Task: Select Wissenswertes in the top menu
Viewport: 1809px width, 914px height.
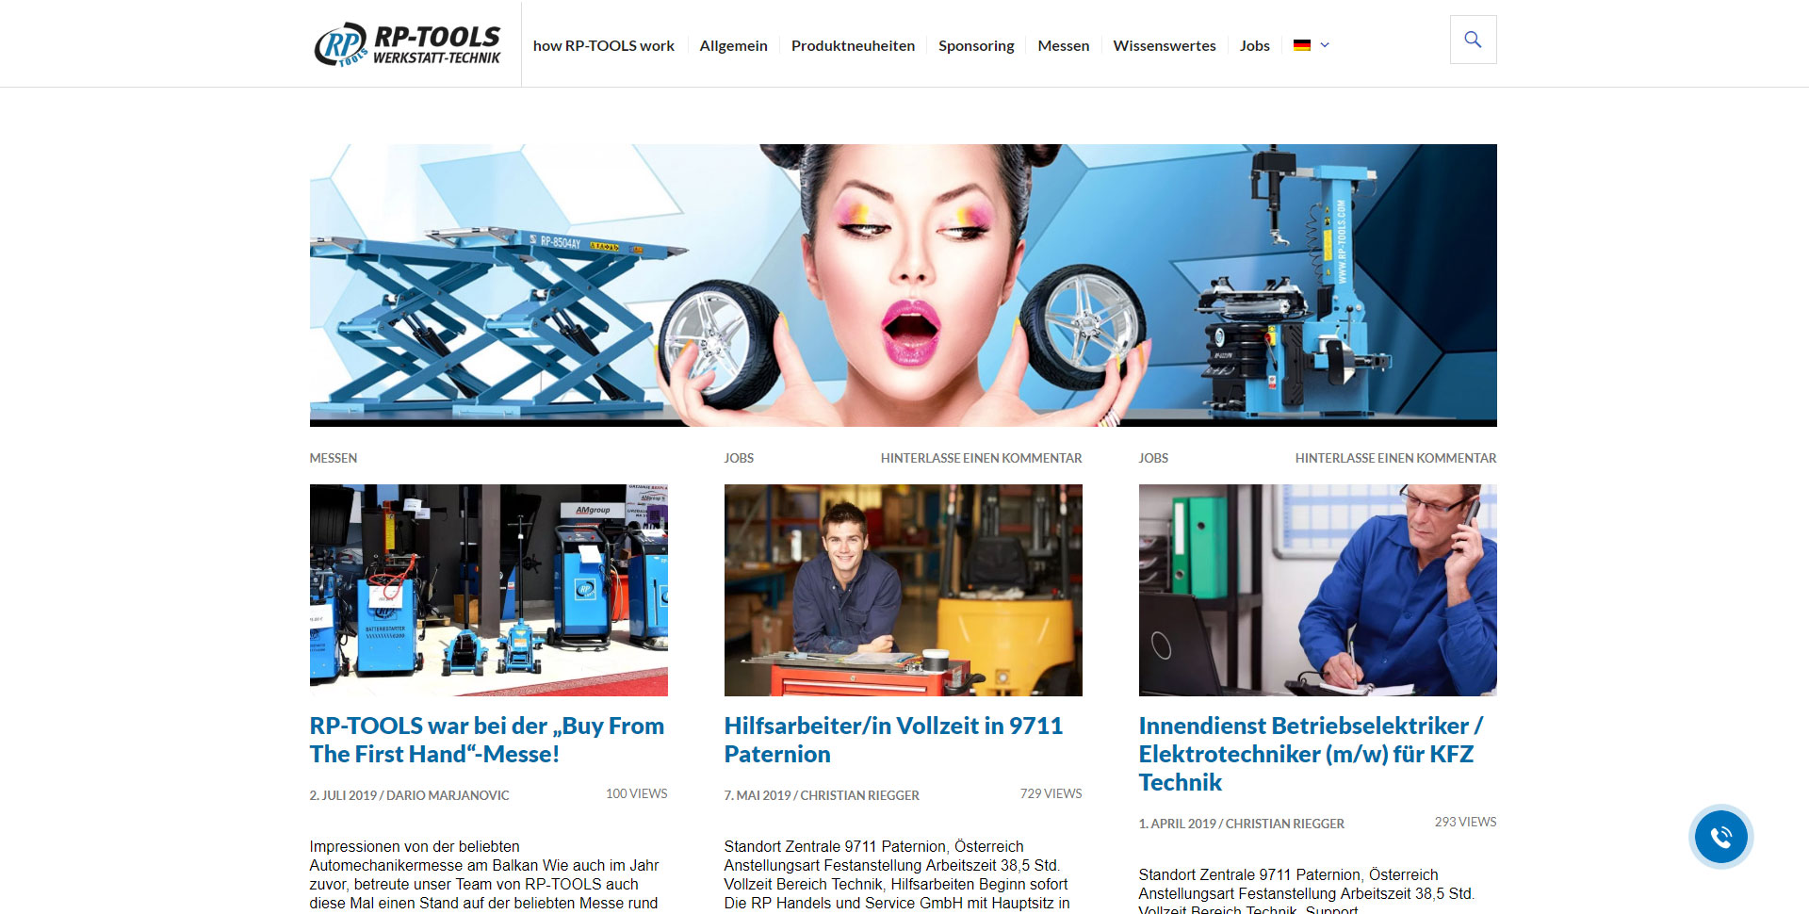Action: tap(1165, 45)
